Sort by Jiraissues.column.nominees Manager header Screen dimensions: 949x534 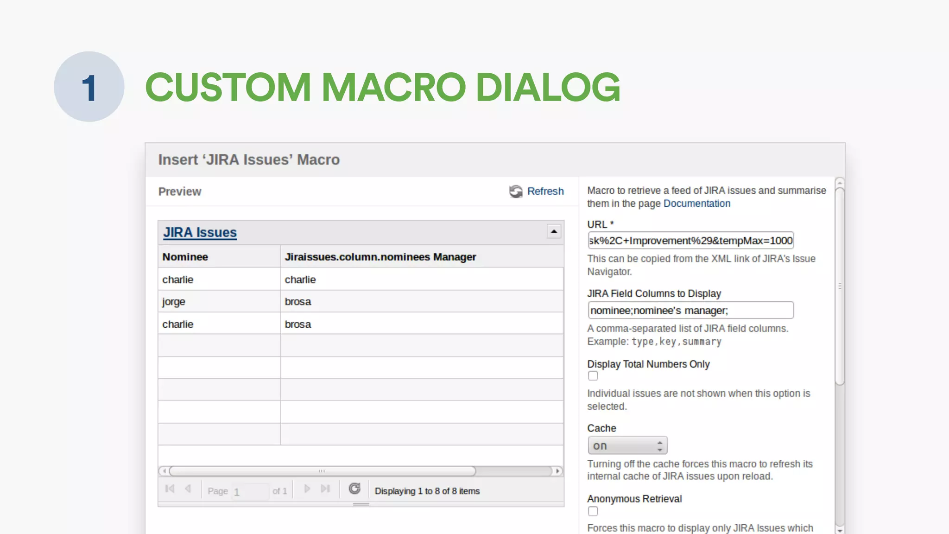tap(422, 257)
